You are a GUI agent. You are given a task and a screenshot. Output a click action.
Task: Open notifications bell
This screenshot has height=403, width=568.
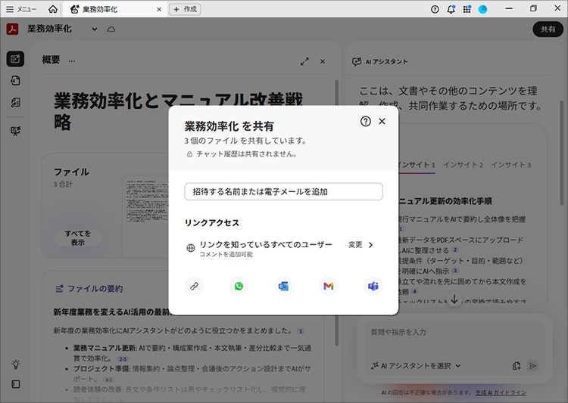point(451,9)
